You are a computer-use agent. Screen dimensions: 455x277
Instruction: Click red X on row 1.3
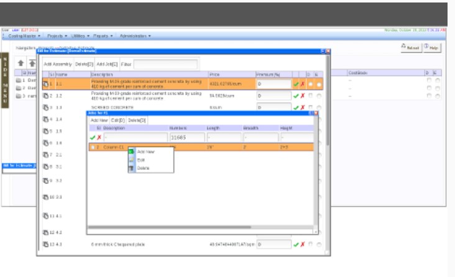tap(302, 108)
